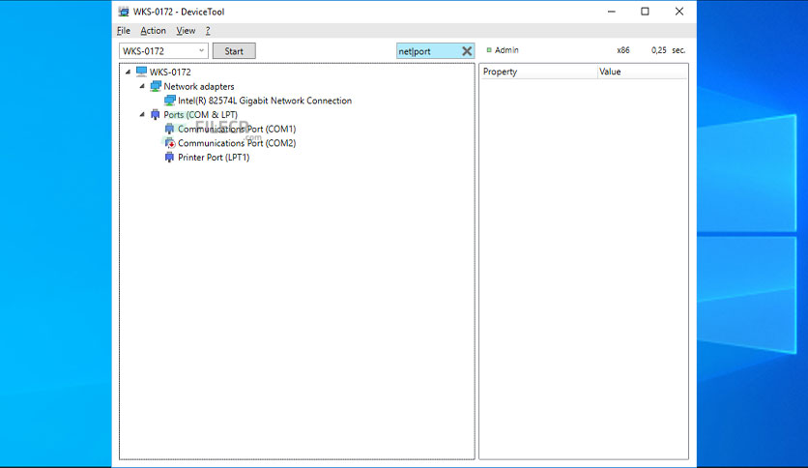Select Intel(R) 82574L Gigabit Network Connection

[x=265, y=101]
